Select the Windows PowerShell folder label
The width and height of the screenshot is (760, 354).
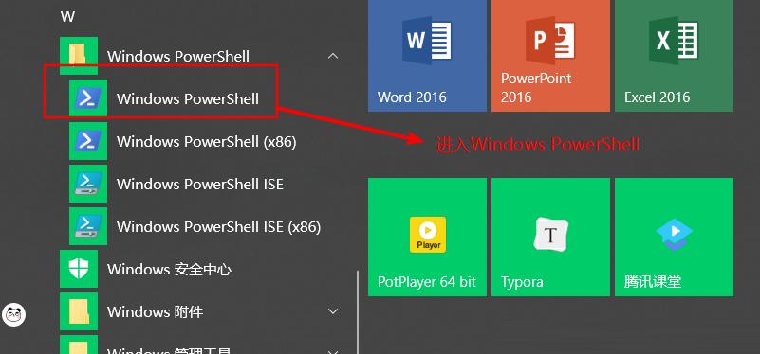pos(178,56)
